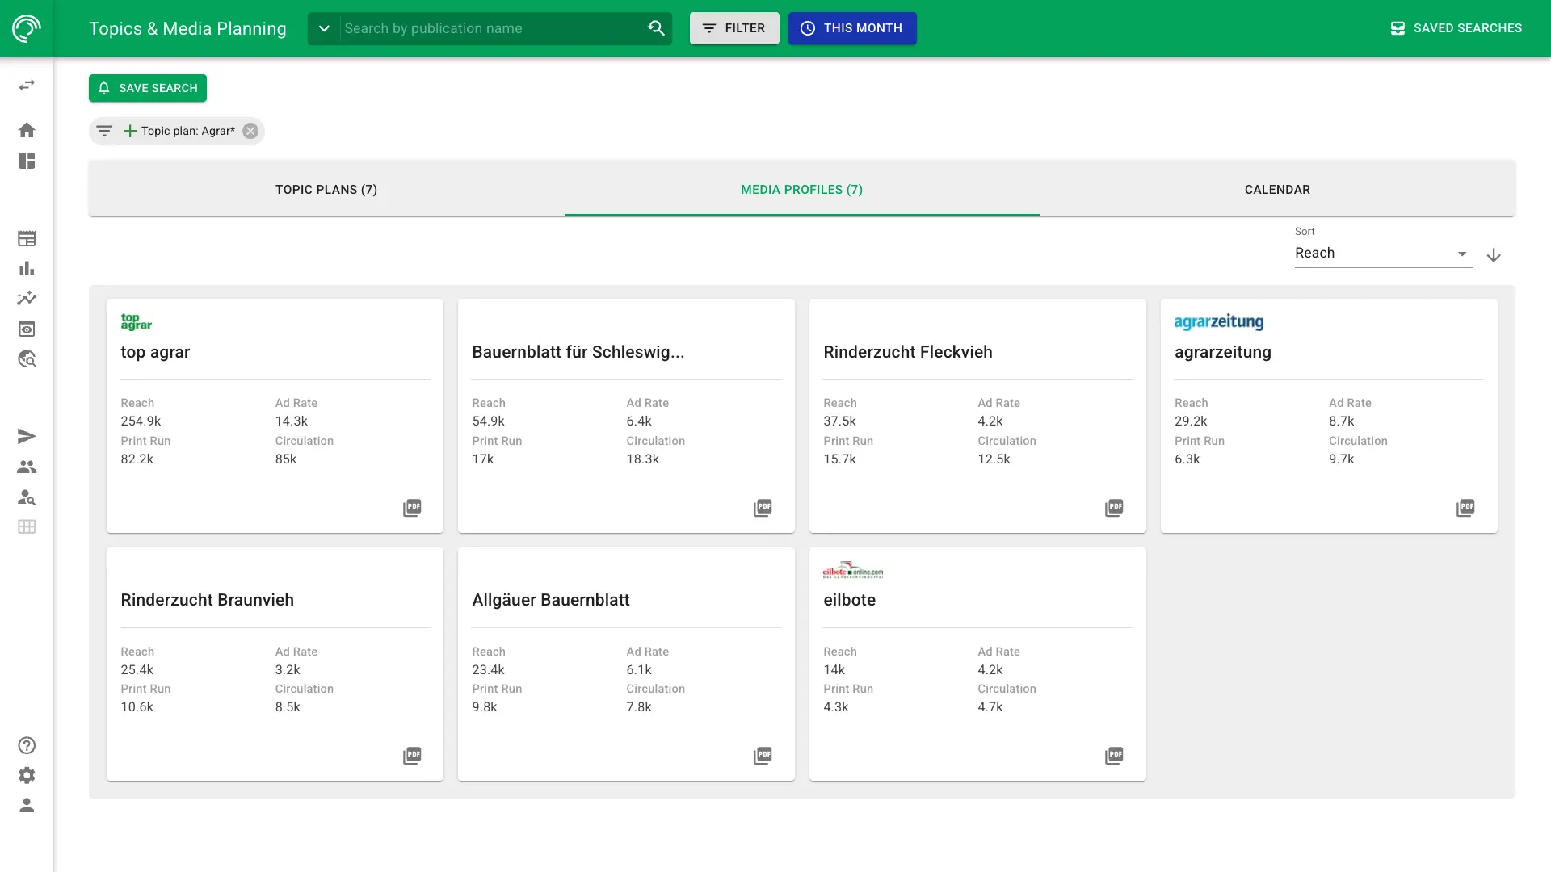Open the help question mark icon
1551x872 pixels.
[27, 745]
